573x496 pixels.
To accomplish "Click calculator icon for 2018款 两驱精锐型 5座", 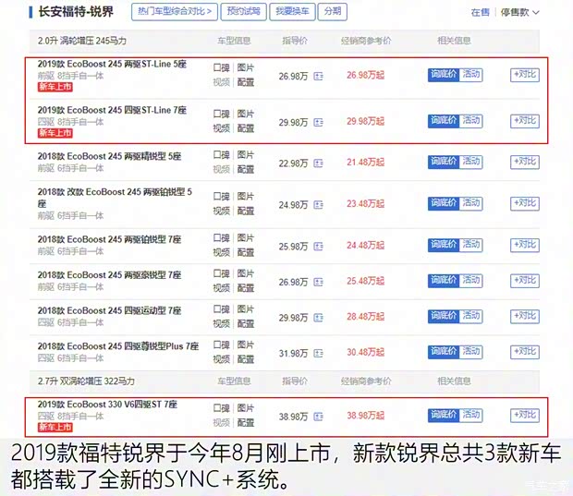I will tap(318, 163).
